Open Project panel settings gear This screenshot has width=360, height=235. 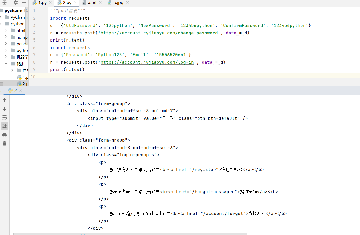coord(16,3)
